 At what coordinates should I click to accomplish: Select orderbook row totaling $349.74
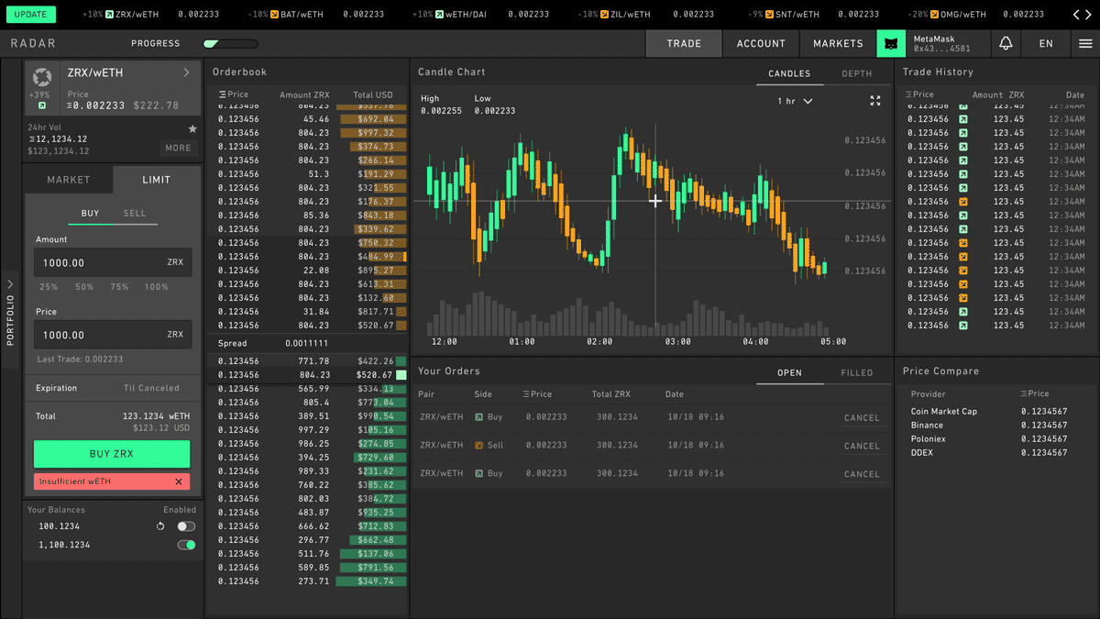coord(307,581)
